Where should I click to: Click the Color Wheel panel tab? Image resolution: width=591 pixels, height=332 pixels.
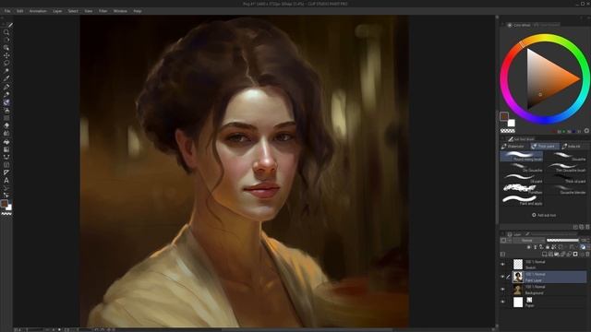(519, 25)
